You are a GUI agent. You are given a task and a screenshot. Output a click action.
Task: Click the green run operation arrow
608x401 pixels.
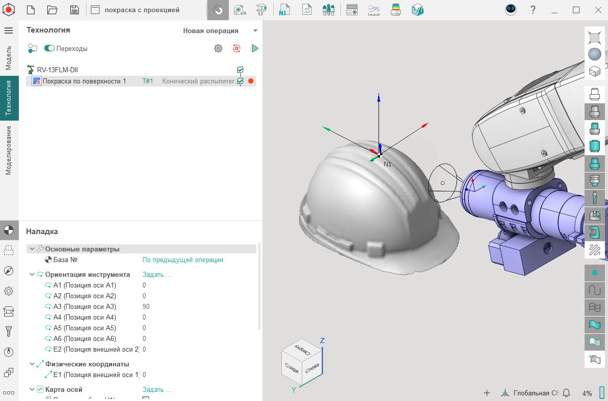[255, 48]
